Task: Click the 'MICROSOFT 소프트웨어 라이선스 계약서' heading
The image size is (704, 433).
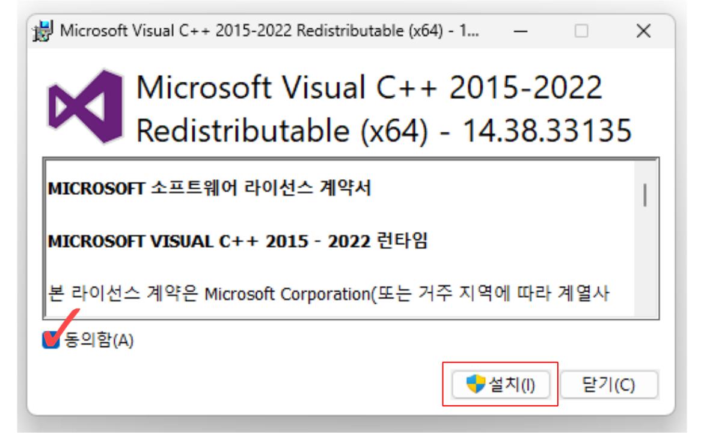Action: [210, 188]
